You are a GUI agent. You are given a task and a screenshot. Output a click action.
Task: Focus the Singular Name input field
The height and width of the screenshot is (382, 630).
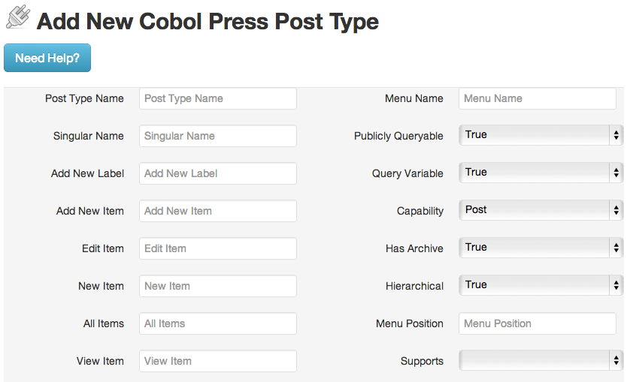218,136
